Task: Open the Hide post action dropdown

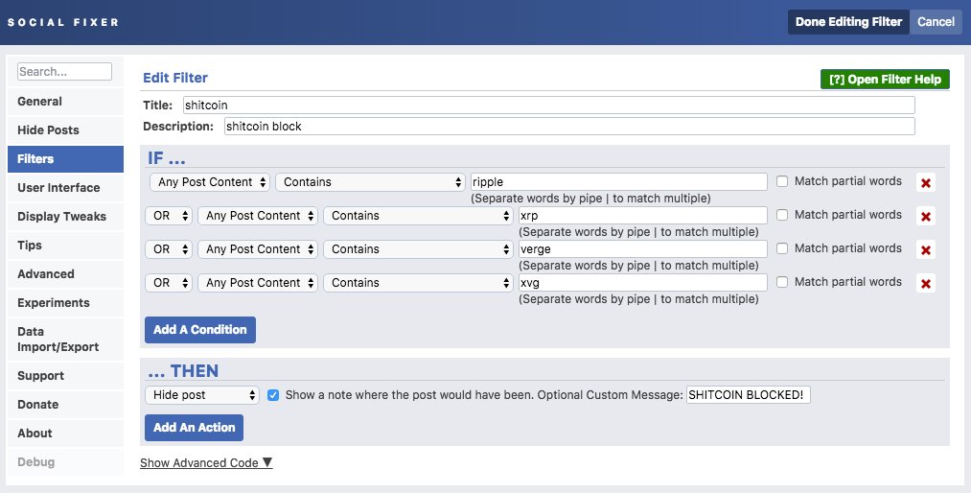Action: click(202, 395)
